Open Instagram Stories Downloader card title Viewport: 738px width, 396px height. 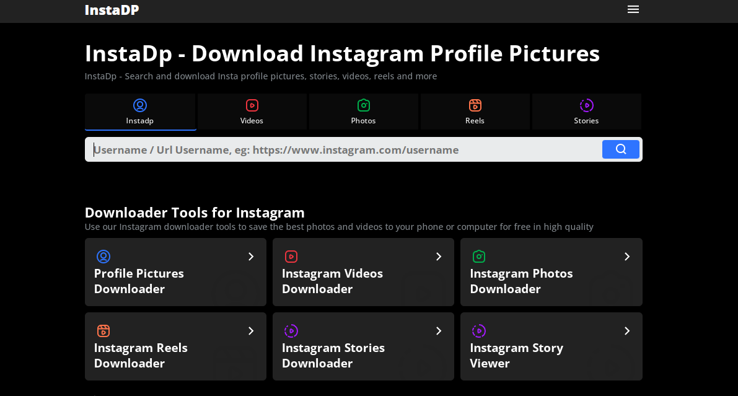point(333,356)
